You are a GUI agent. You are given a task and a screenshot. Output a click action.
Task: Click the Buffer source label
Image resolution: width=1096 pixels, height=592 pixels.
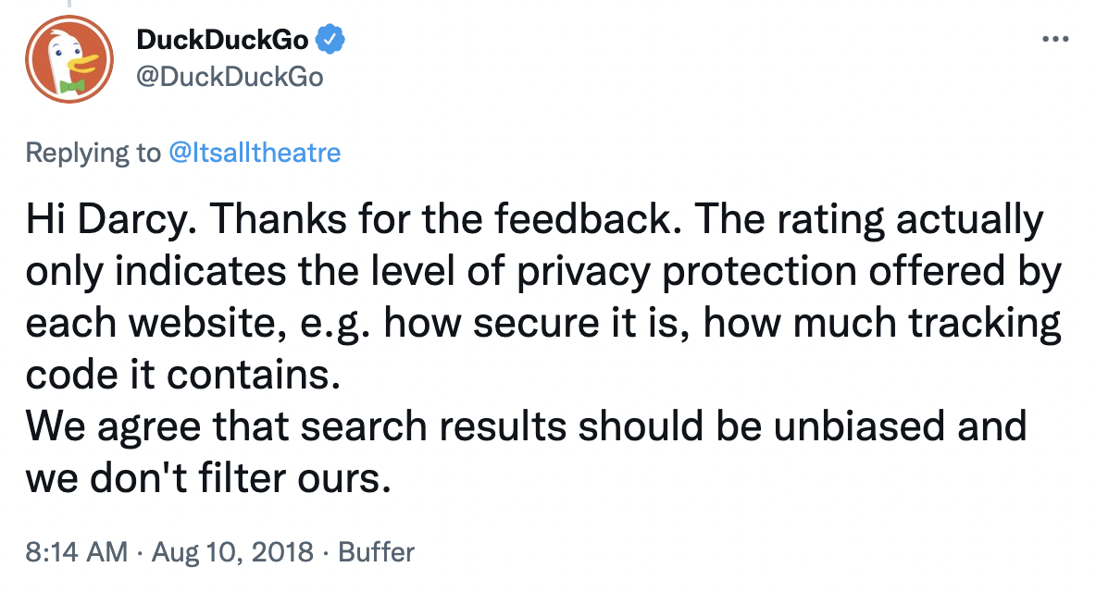click(x=376, y=552)
